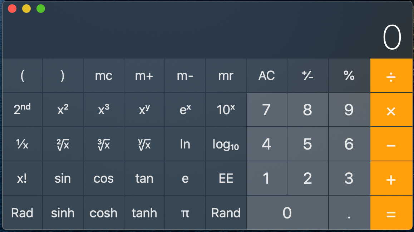
Task: Click the decimal point key
Action: click(x=349, y=213)
